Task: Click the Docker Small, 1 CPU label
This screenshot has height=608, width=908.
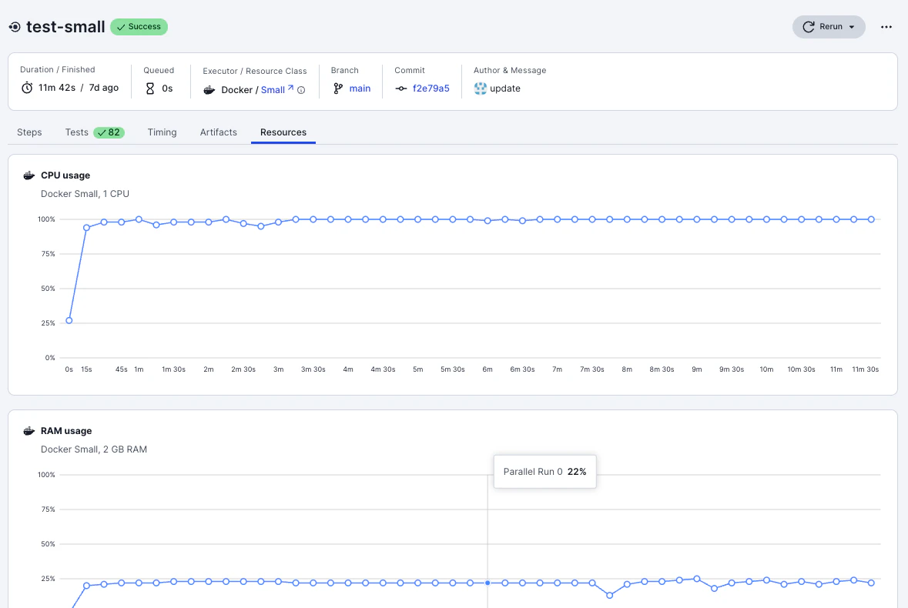Action: [85, 194]
